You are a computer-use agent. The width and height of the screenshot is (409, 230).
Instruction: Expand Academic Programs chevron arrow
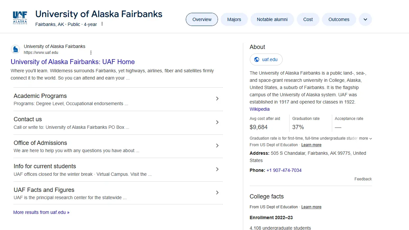(x=217, y=99)
